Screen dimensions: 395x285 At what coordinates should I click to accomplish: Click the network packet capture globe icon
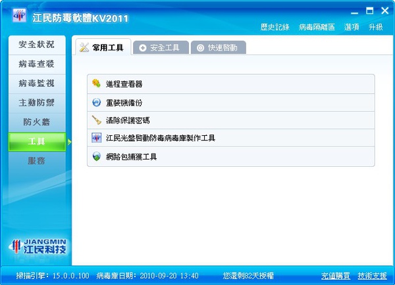tap(96, 156)
